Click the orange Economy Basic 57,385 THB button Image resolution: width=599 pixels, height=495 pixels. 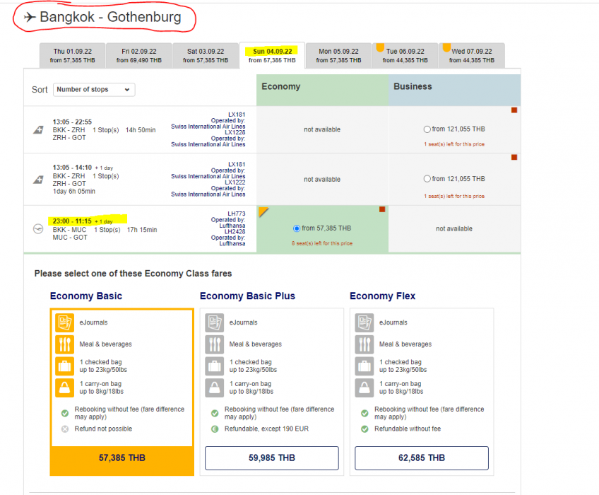121,458
